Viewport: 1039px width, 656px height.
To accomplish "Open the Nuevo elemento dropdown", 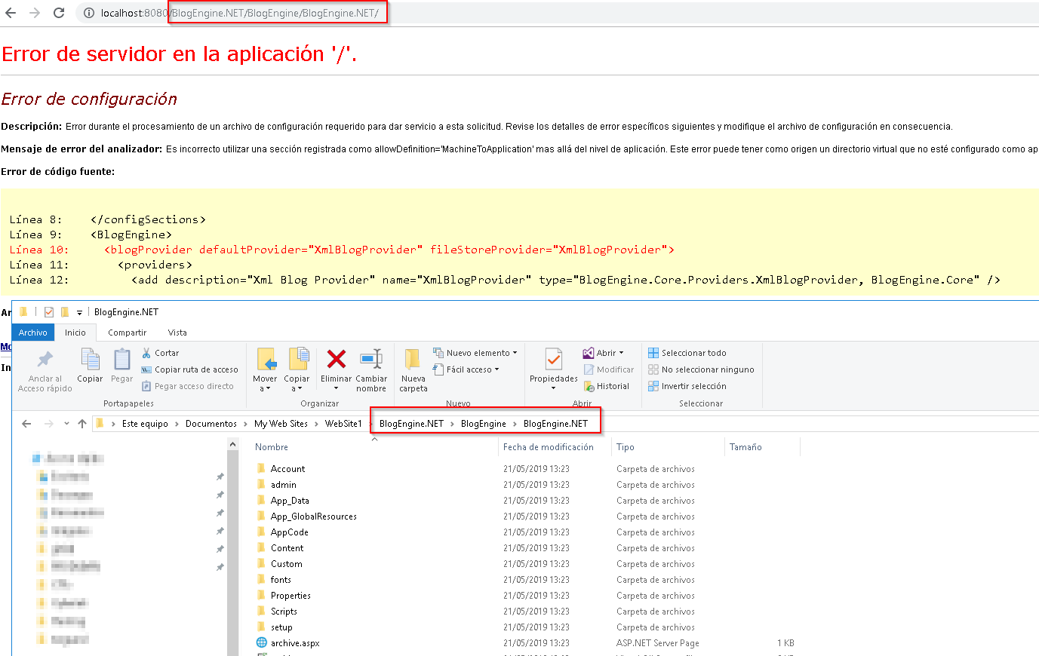I will pyautogui.click(x=475, y=353).
